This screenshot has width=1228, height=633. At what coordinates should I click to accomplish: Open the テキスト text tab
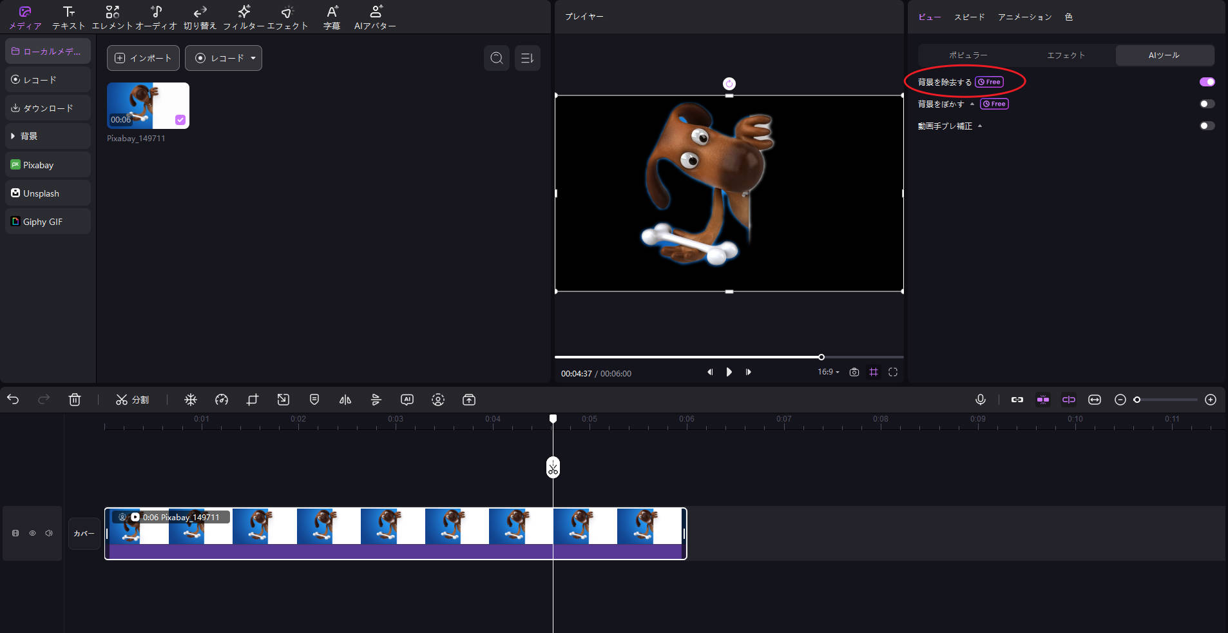point(68,18)
